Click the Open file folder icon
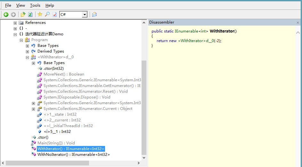 (x=23, y=14)
